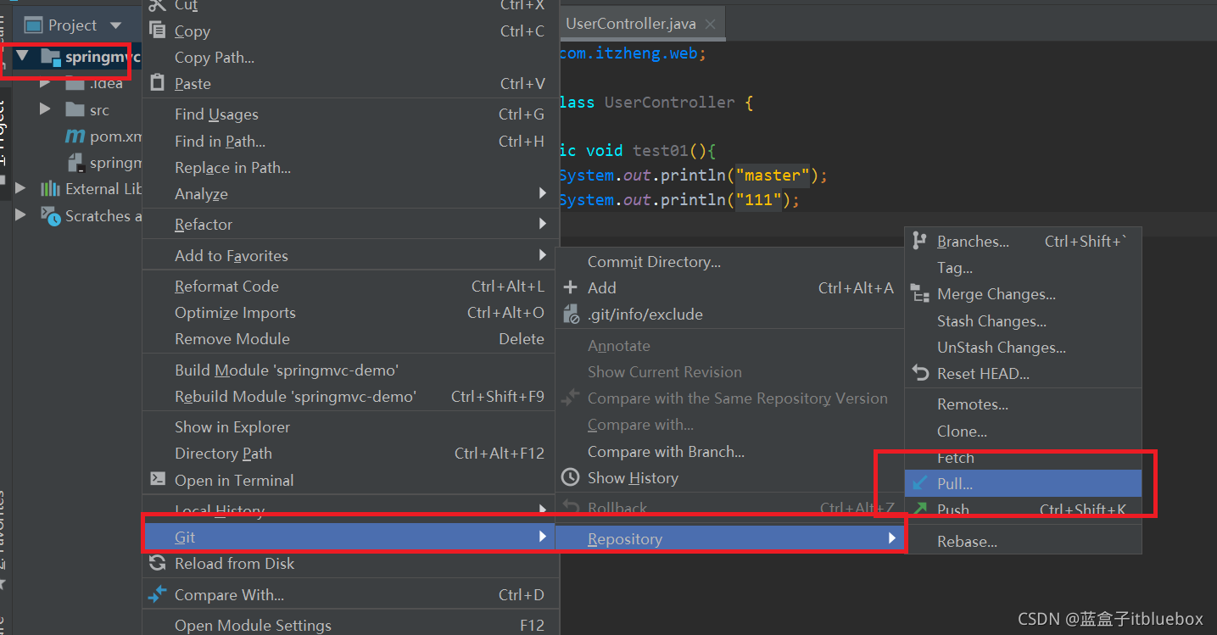
Task: Choose Tag from Repository submenu
Action: [1024, 268]
